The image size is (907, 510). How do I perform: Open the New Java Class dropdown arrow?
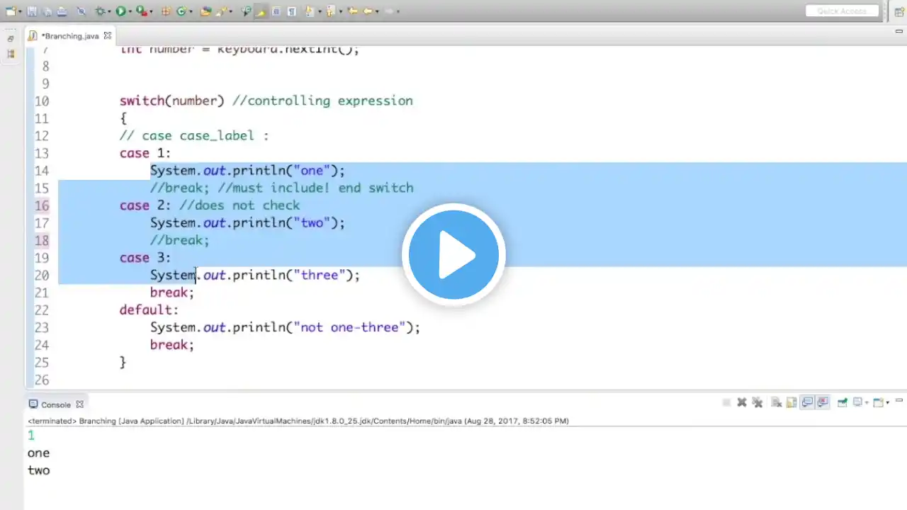[x=191, y=12]
